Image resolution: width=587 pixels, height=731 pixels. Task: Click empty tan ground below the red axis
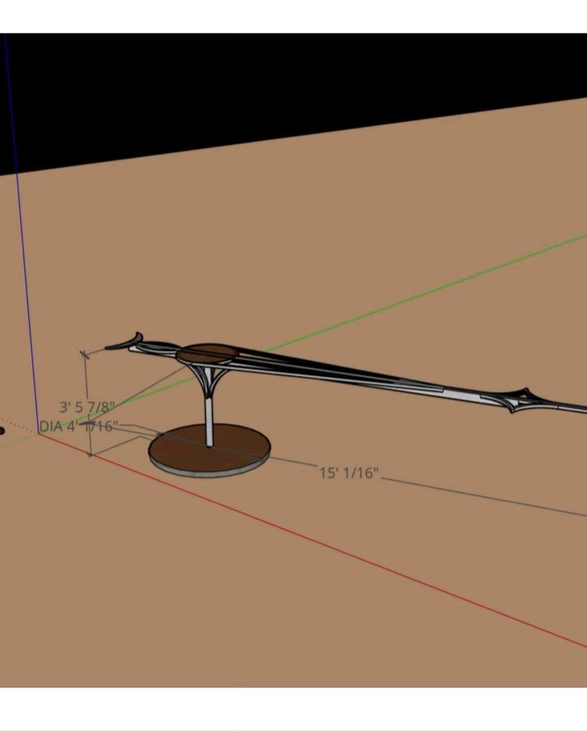(204, 612)
